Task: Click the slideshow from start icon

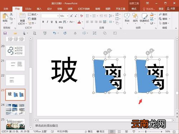Action: (x=45, y=33)
